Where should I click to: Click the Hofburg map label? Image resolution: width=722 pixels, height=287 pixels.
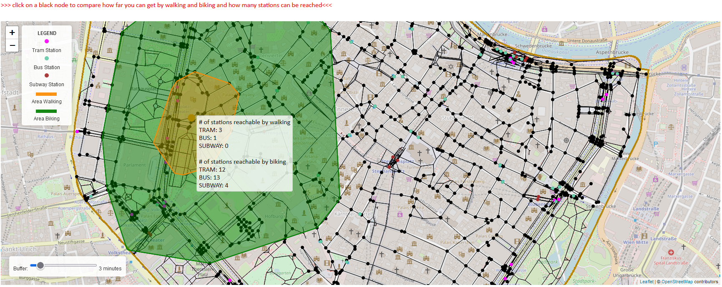[274, 216]
